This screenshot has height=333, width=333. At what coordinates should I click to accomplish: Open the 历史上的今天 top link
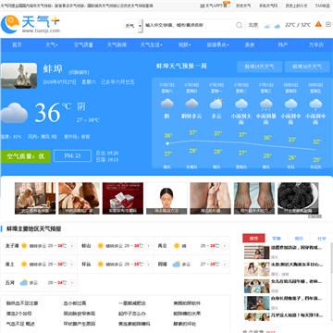pyautogui.click(x=296, y=6)
